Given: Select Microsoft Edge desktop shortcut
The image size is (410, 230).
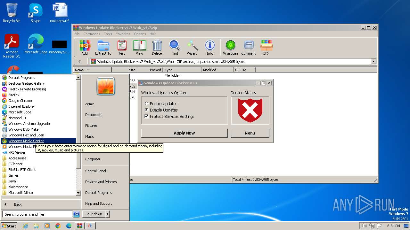Looking at the screenshot, I should 36,44.
